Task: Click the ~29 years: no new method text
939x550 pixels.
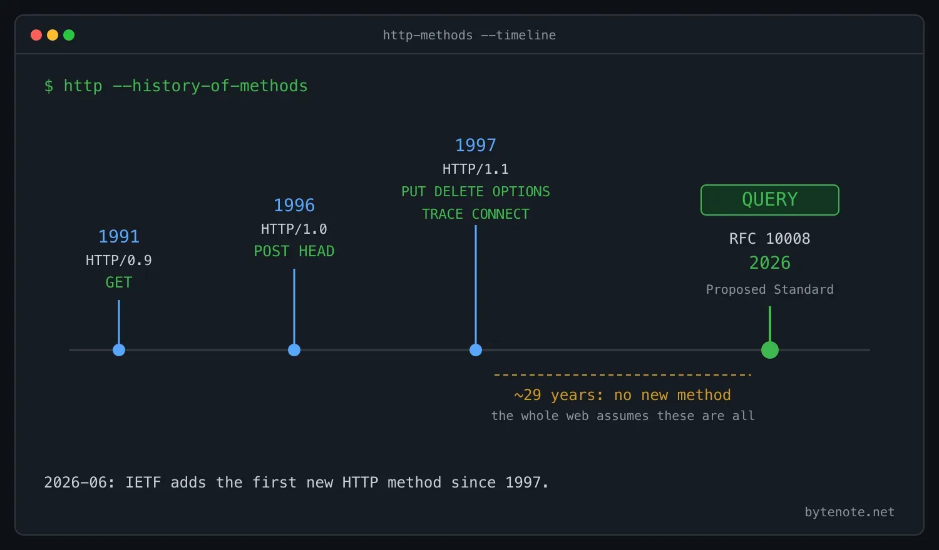Action: pyautogui.click(x=623, y=395)
